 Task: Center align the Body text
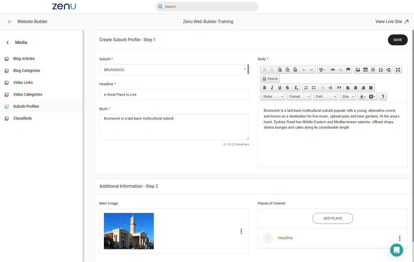coord(356,88)
